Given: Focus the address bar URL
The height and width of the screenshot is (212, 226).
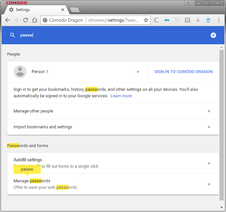Looking at the screenshot, I should tap(114, 20).
